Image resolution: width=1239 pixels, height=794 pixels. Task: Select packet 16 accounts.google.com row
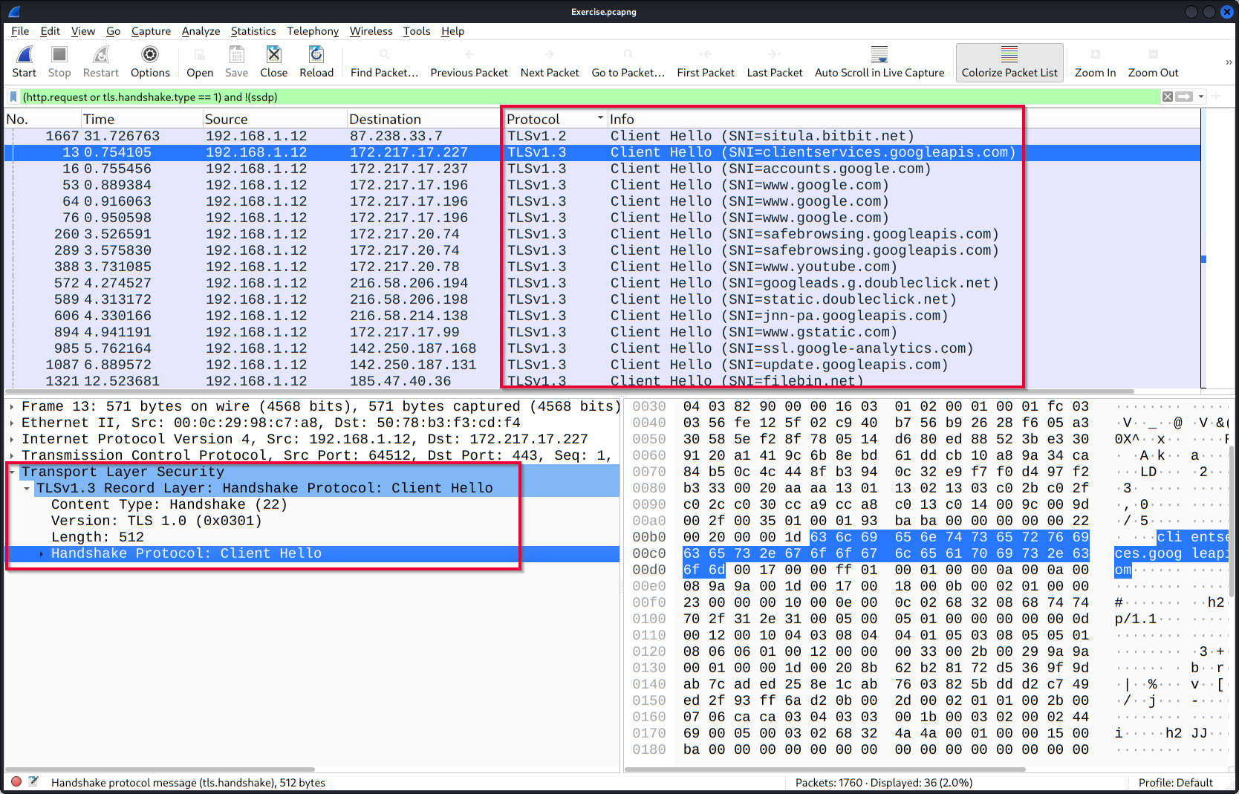coord(602,169)
